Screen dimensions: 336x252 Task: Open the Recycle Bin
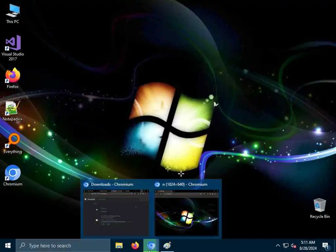point(320,208)
